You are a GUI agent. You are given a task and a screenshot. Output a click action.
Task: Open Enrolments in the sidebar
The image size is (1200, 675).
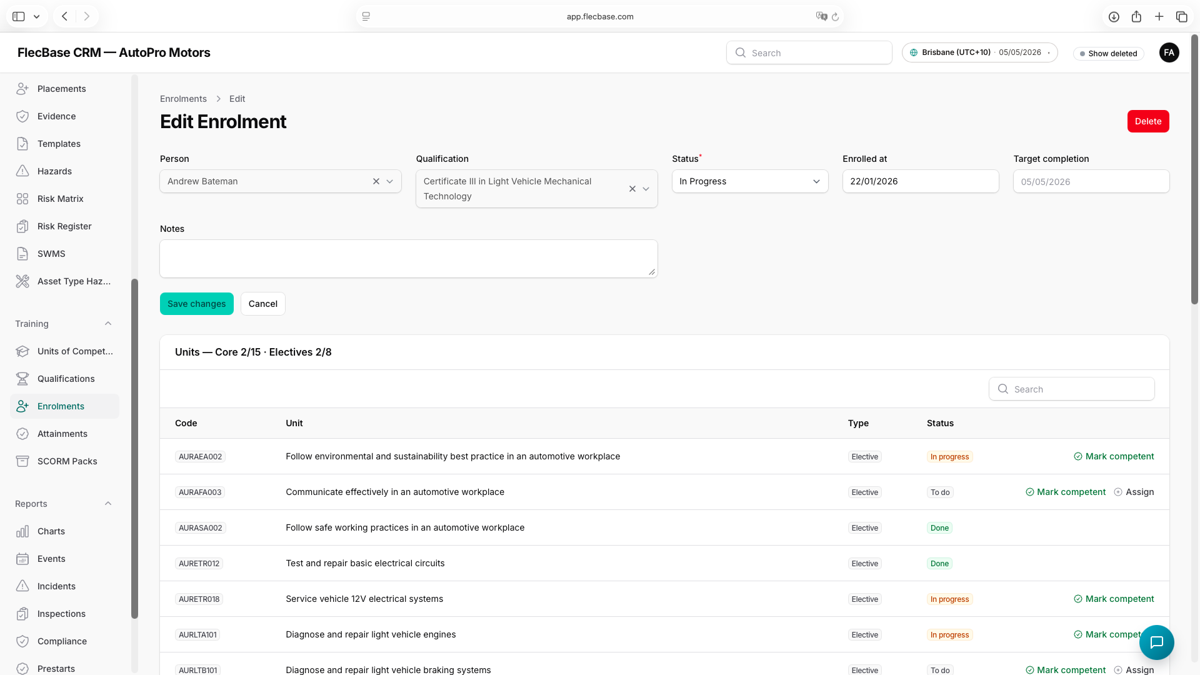point(64,406)
